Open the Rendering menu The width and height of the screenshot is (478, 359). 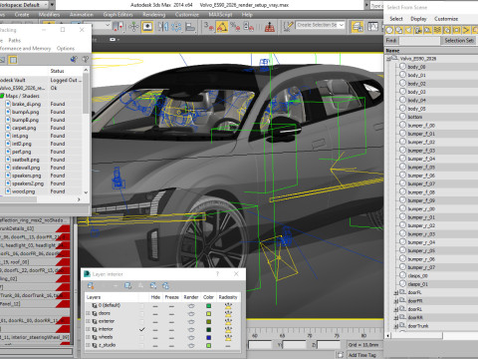[x=154, y=15]
